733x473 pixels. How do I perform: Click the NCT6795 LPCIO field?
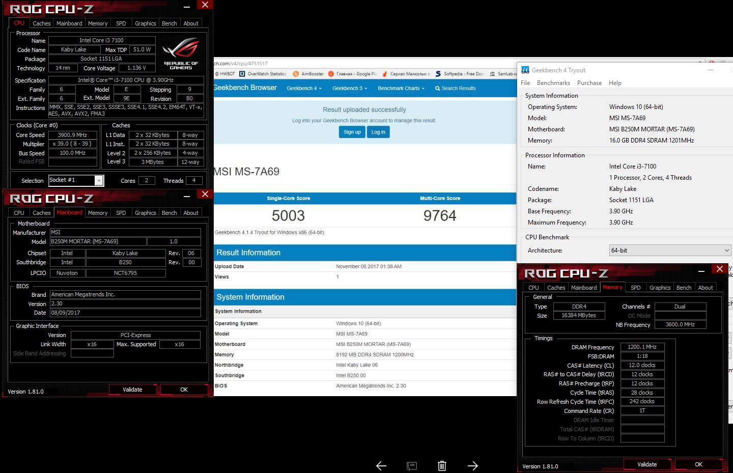coord(126,273)
